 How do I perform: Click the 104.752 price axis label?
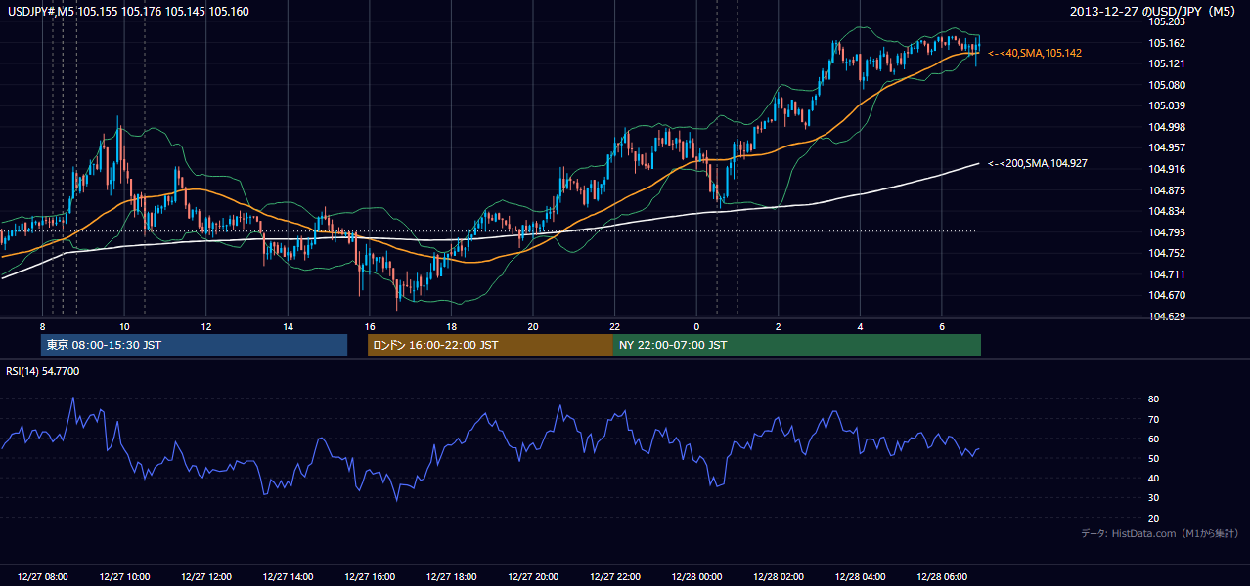[1167, 253]
